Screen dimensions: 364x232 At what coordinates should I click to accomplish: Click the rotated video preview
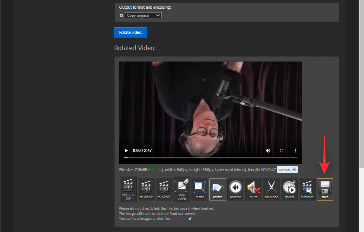pos(211,113)
